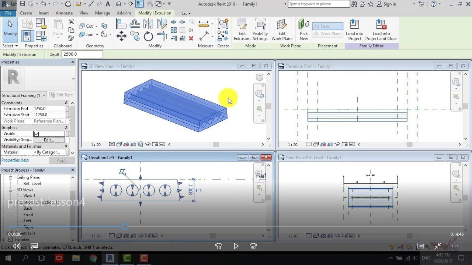Open View 1 under 3D Views
The height and width of the screenshot is (265, 472).
(x=29, y=196)
